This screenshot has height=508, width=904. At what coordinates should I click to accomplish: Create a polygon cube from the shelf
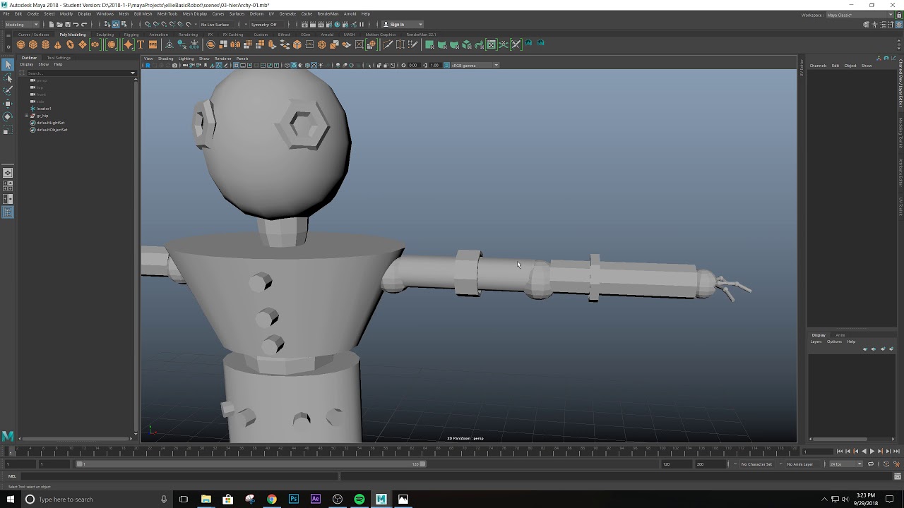coord(33,44)
